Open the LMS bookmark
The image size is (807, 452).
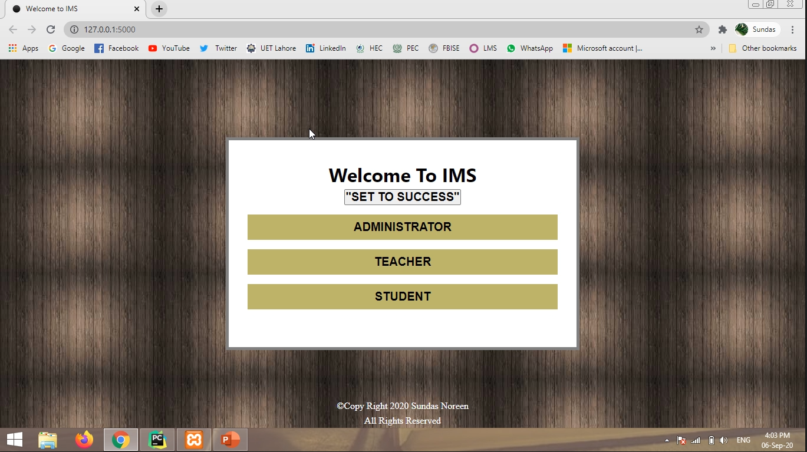pyautogui.click(x=483, y=48)
